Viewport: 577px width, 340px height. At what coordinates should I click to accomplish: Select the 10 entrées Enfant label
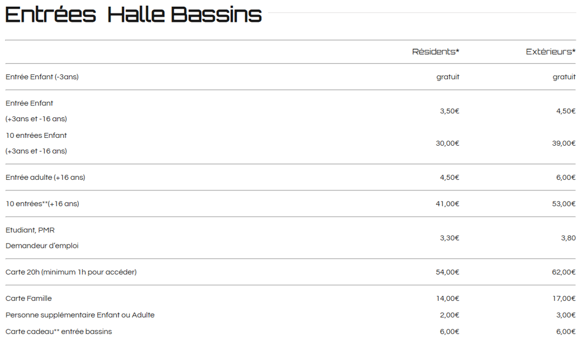pos(36,136)
